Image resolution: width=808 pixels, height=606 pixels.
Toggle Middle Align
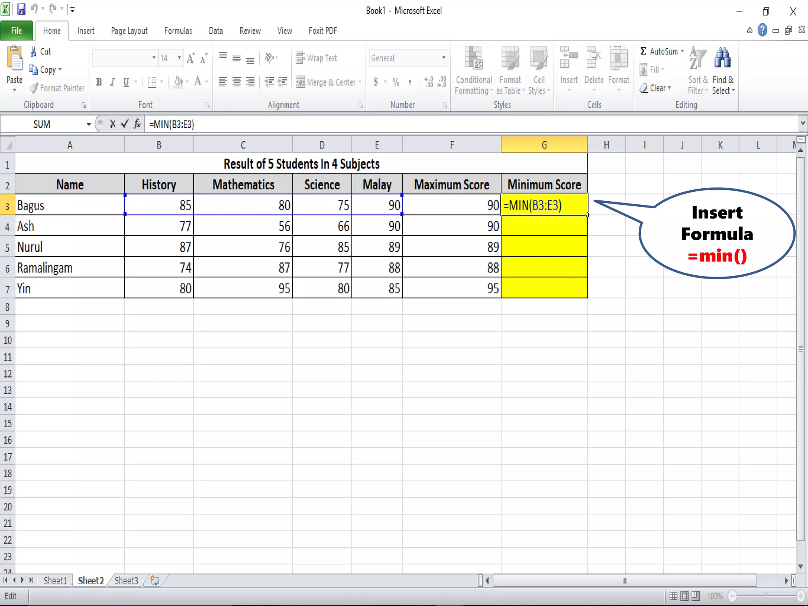[237, 58]
